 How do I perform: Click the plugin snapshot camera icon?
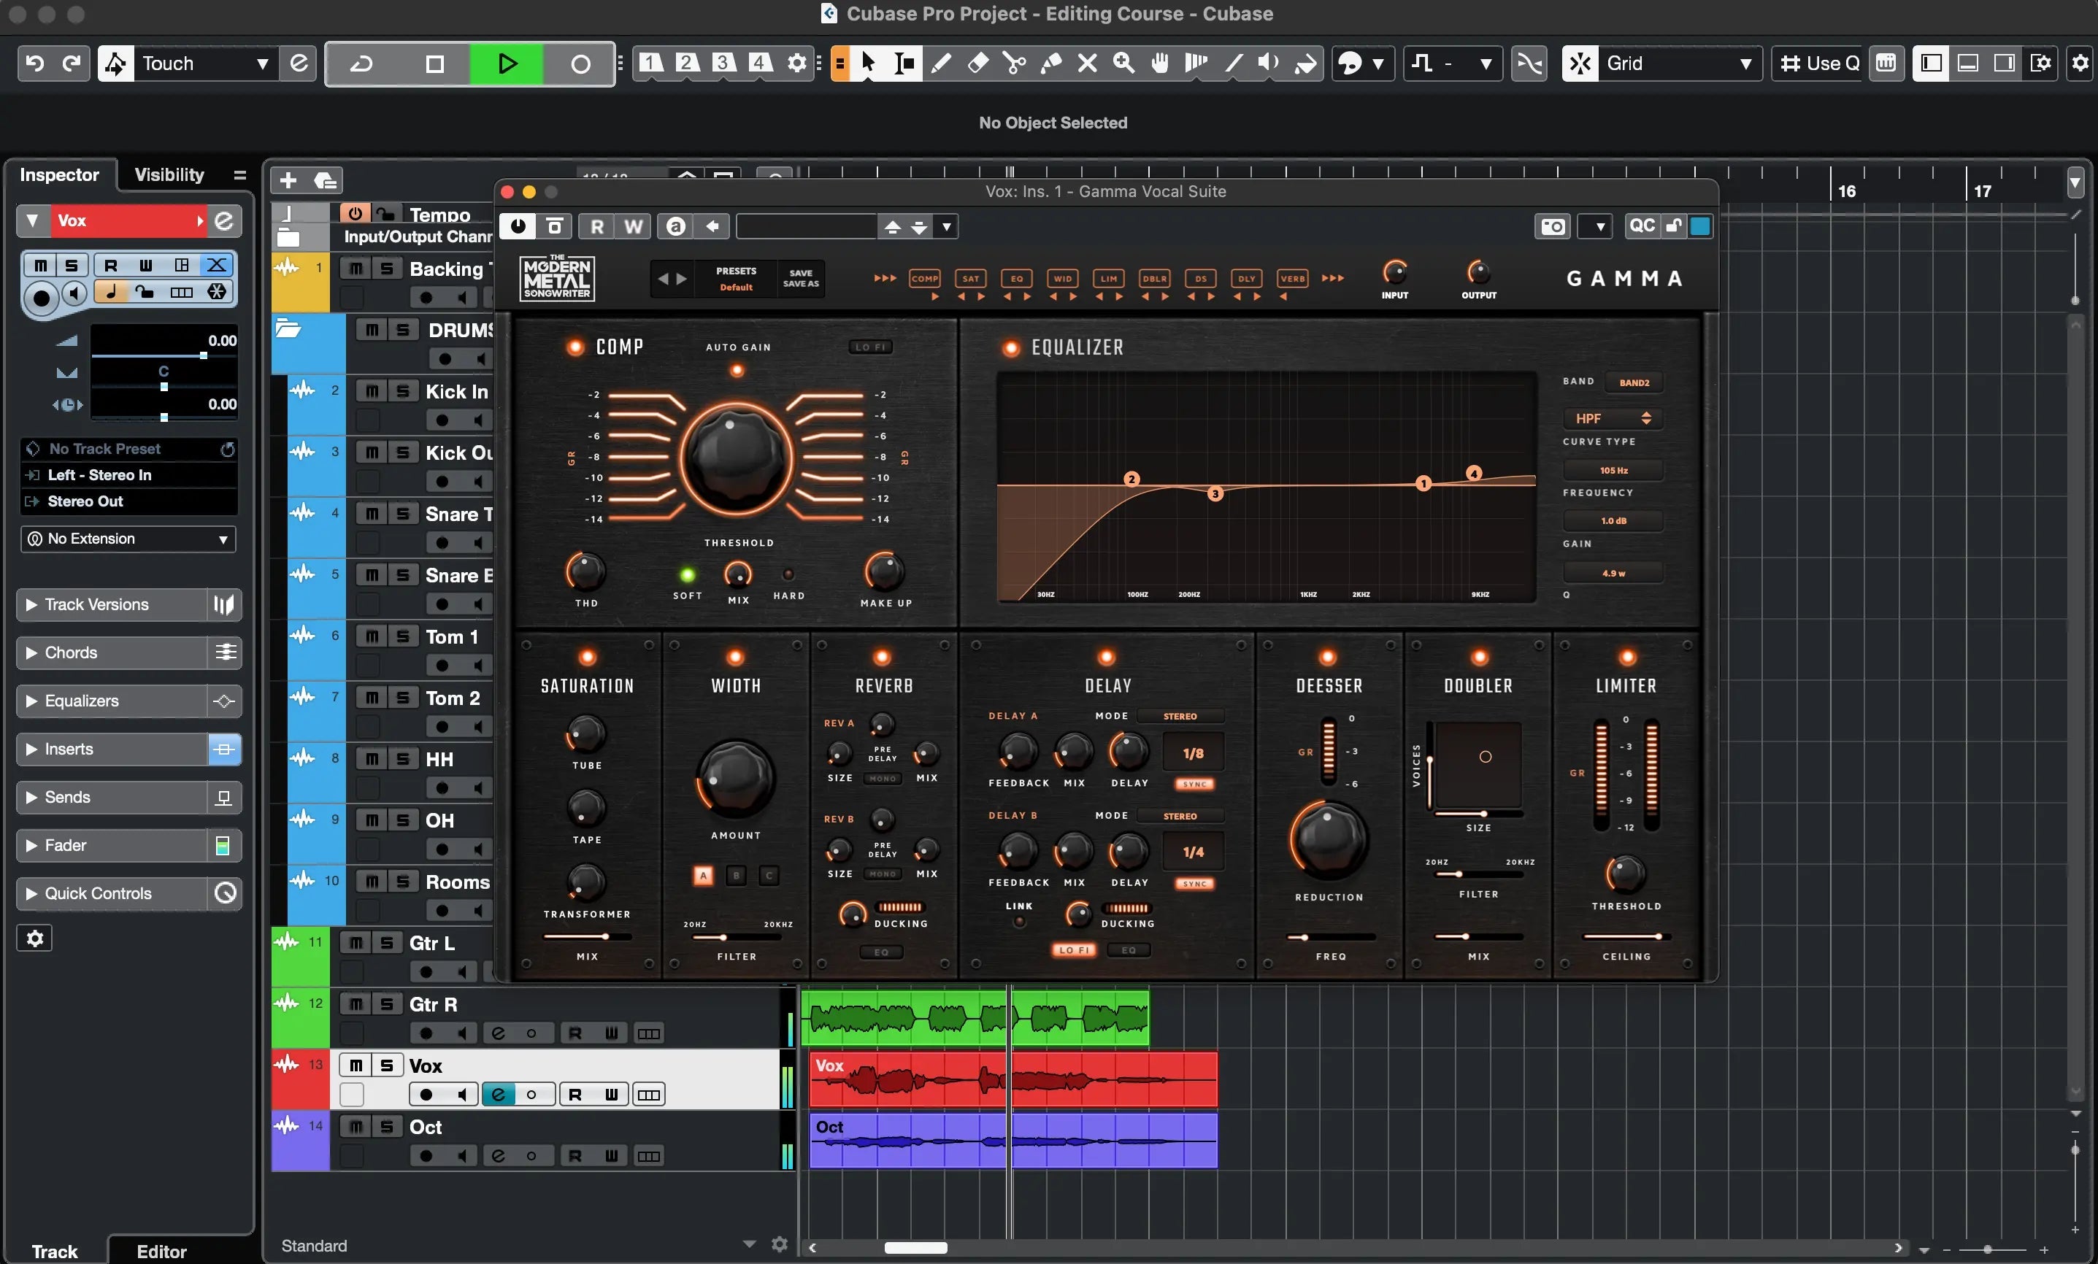pyautogui.click(x=1553, y=226)
